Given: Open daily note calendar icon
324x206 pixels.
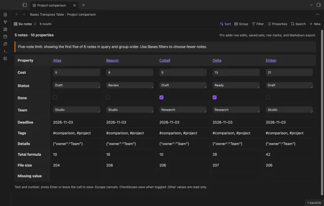Looking at the screenshot, I should pos(6,37).
